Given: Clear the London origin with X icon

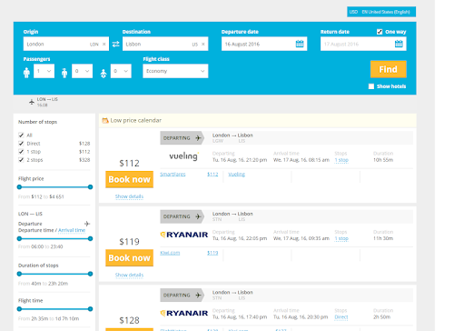Looking at the screenshot, I should coord(104,45).
